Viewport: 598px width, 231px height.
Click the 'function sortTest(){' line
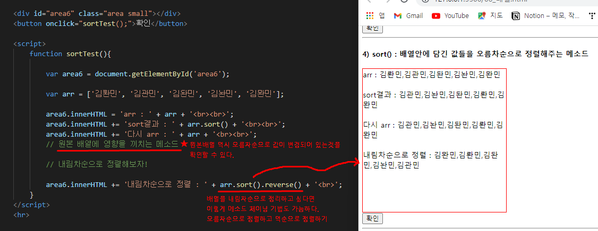(x=70, y=54)
